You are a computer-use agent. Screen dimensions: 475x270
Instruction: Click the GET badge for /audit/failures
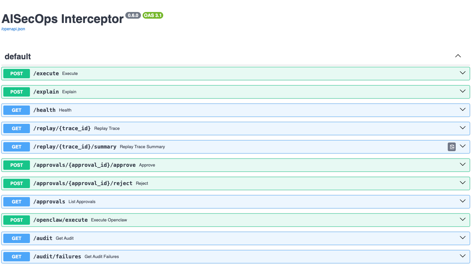click(17, 257)
